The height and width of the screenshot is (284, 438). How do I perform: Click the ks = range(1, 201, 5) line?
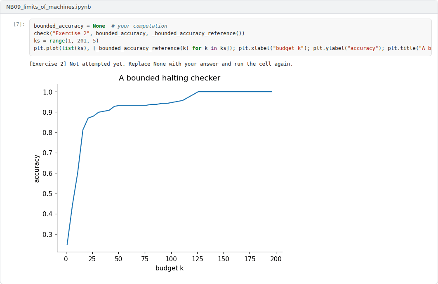pos(66,41)
